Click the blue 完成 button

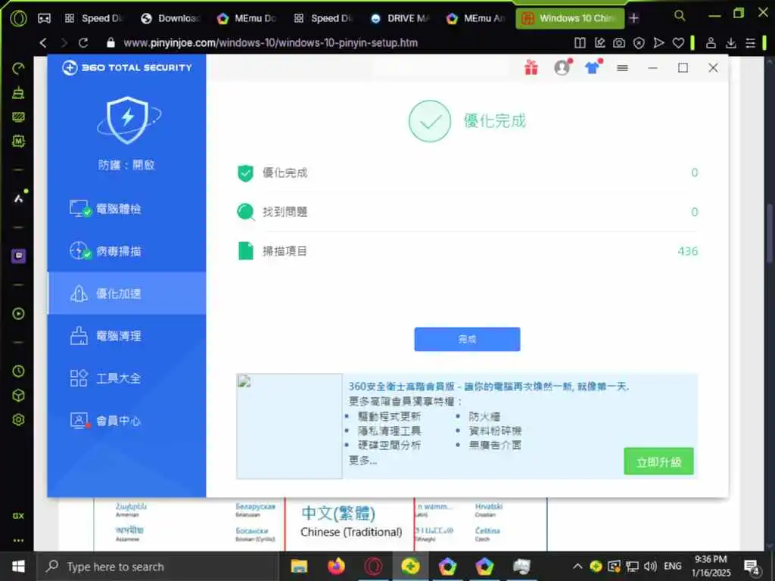(x=467, y=340)
